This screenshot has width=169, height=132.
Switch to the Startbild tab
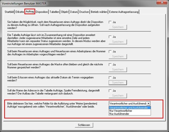coord(9,12)
